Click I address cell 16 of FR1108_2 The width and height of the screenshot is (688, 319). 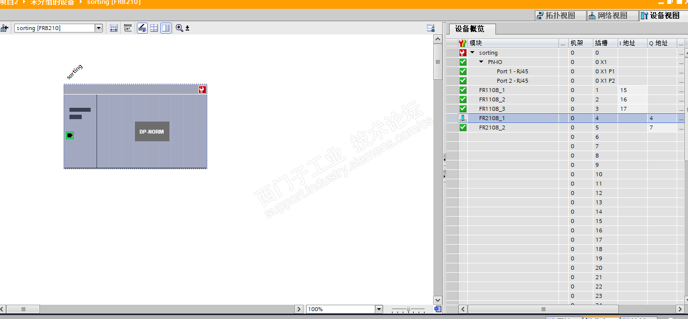point(632,99)
